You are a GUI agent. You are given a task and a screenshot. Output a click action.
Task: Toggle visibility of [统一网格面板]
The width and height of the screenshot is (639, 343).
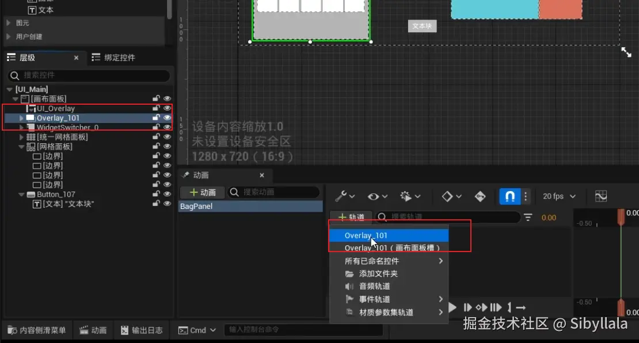167,137
